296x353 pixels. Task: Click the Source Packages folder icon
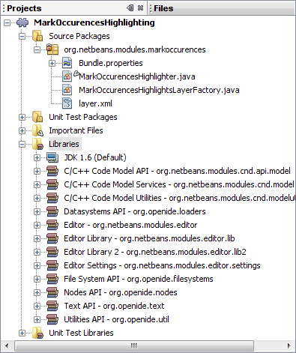[37, 36]
